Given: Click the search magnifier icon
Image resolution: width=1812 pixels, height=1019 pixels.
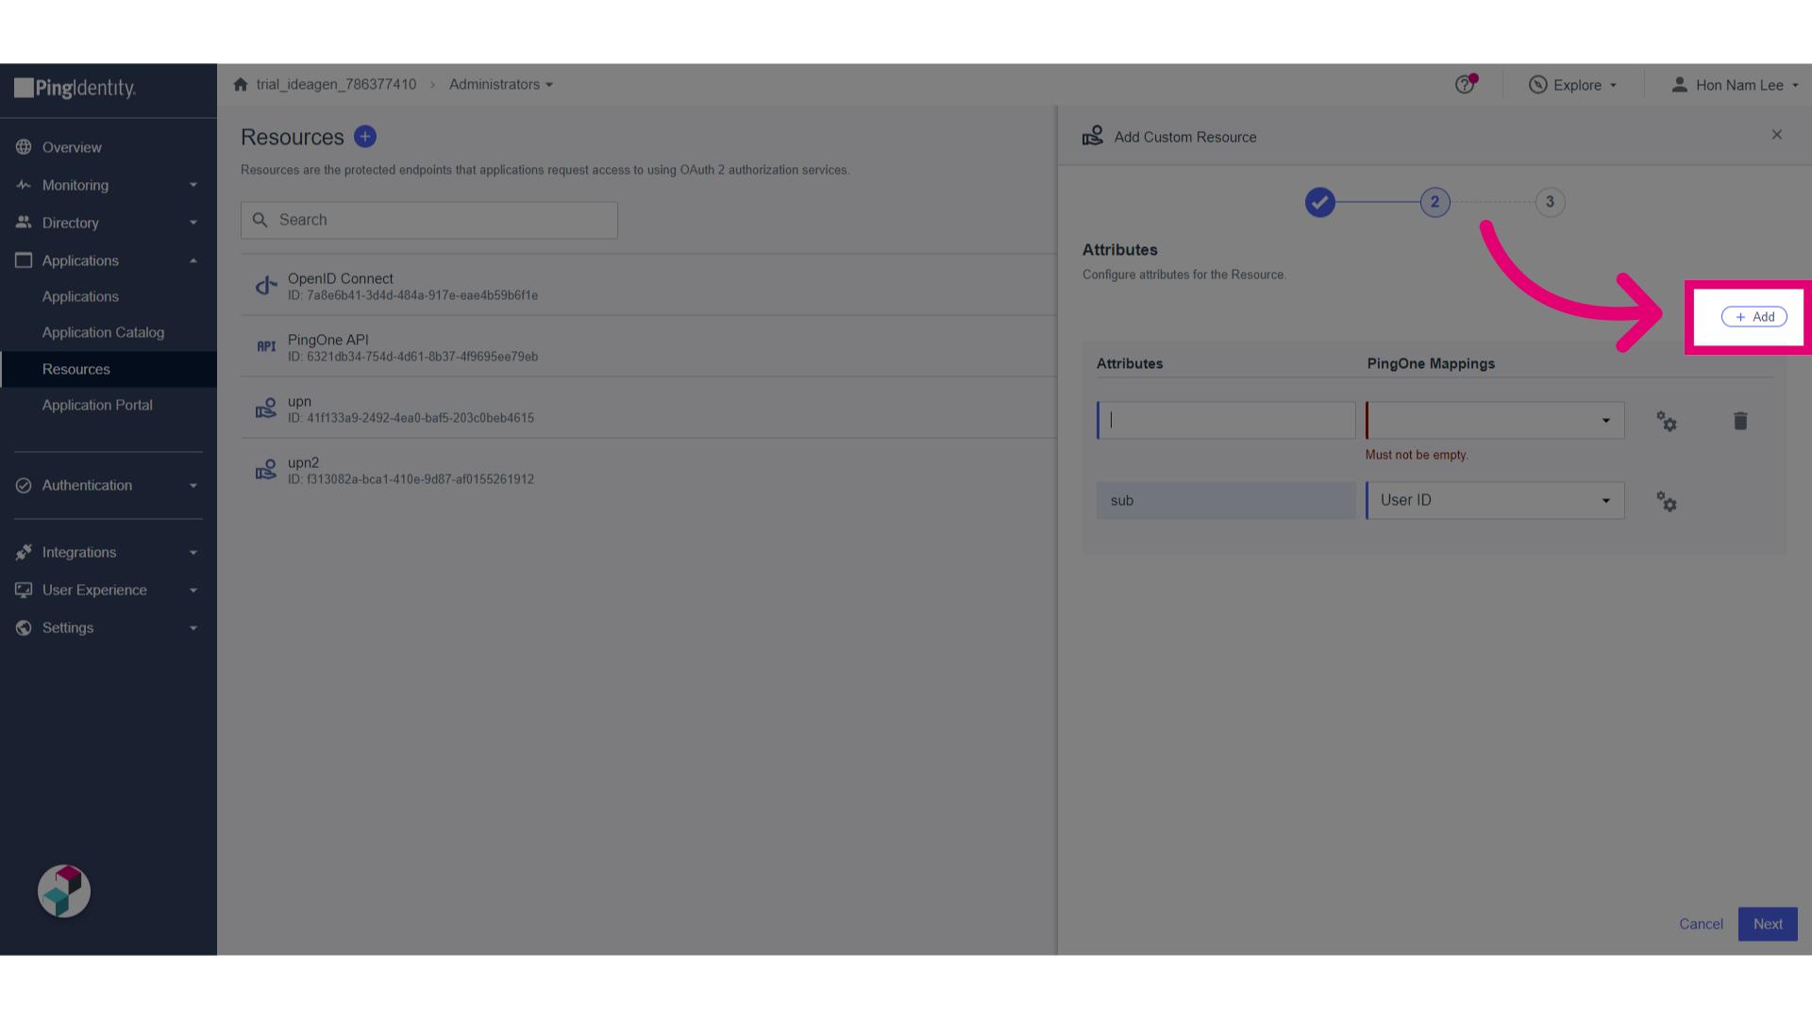Looking at the screenshot, I should 260,220.
